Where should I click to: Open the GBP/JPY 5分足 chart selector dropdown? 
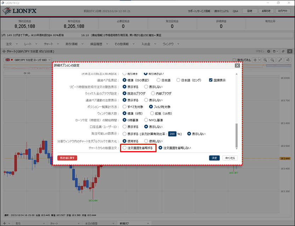pyautogui.click(x=28, y=60)
